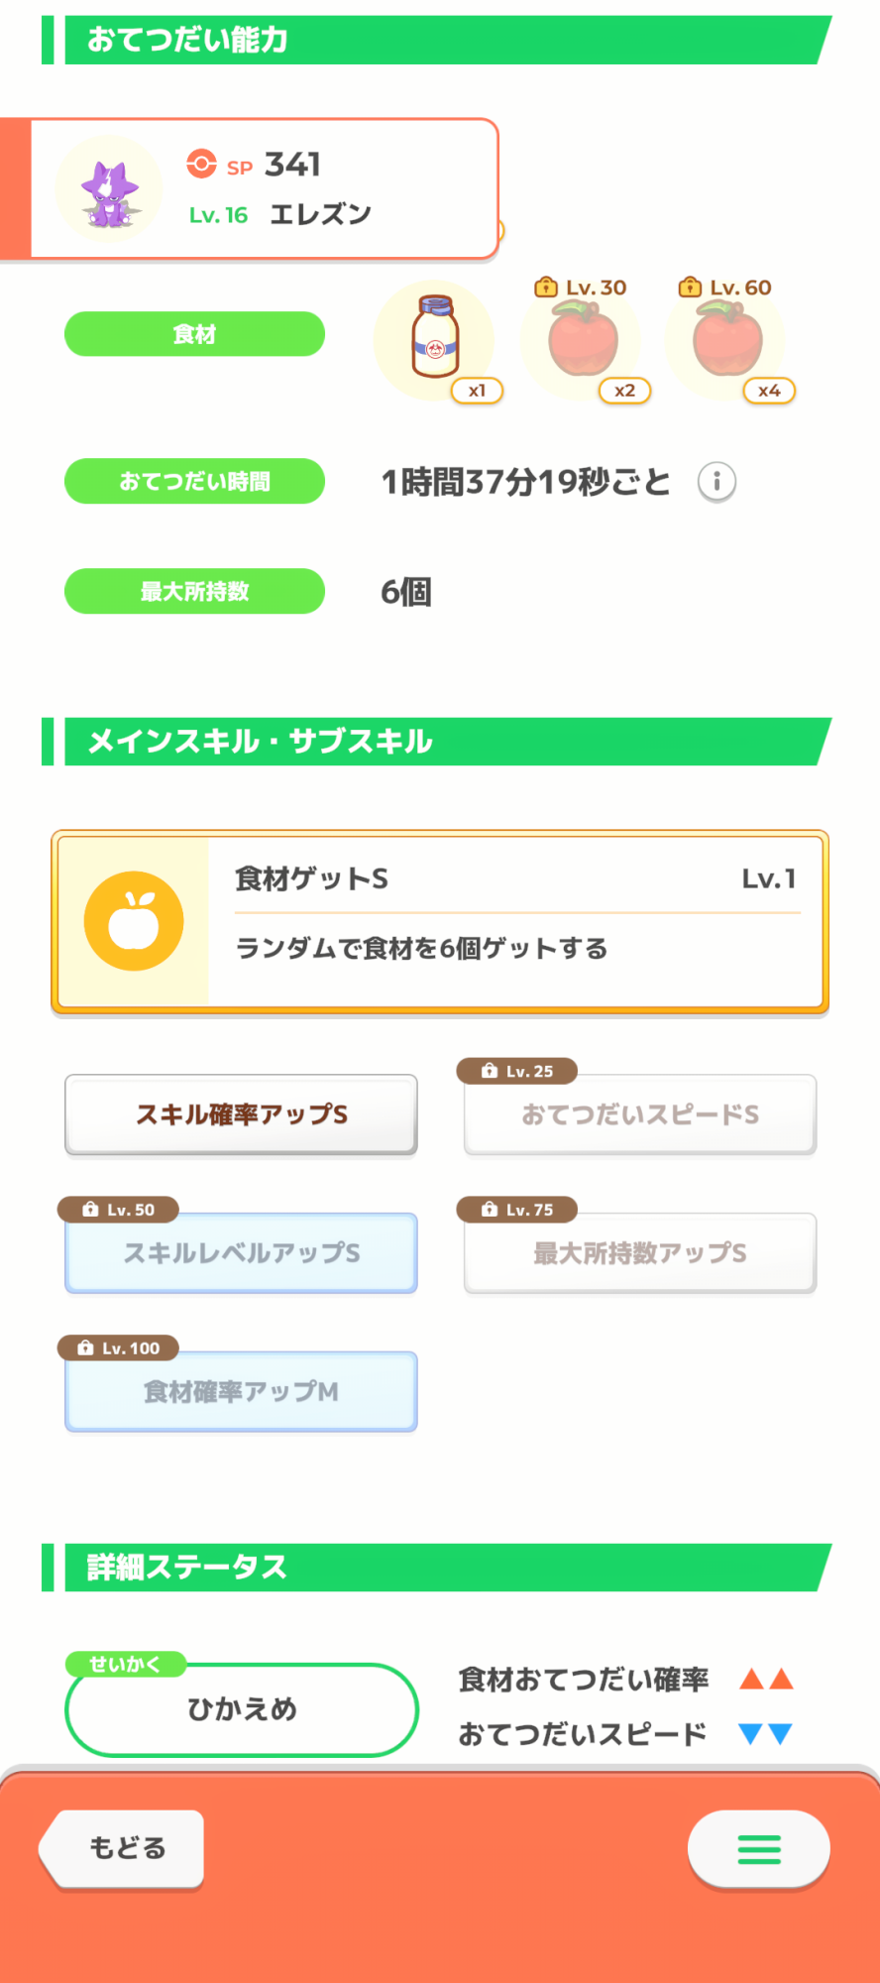
Task: Tap the Toxel (エレズン) portrait icon
Action: [x=109, y=189]
